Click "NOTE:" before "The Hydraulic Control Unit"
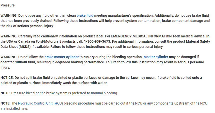Image resolution: width=215 pixels, height=113 pixels. [5, 103]
